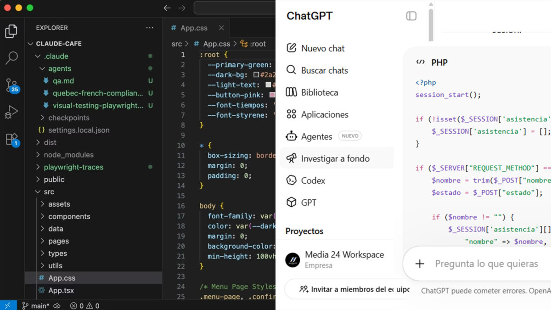This screenshot has width=551, height=310.
Task: Click the GPT cube icon
Action: [291, 202]
